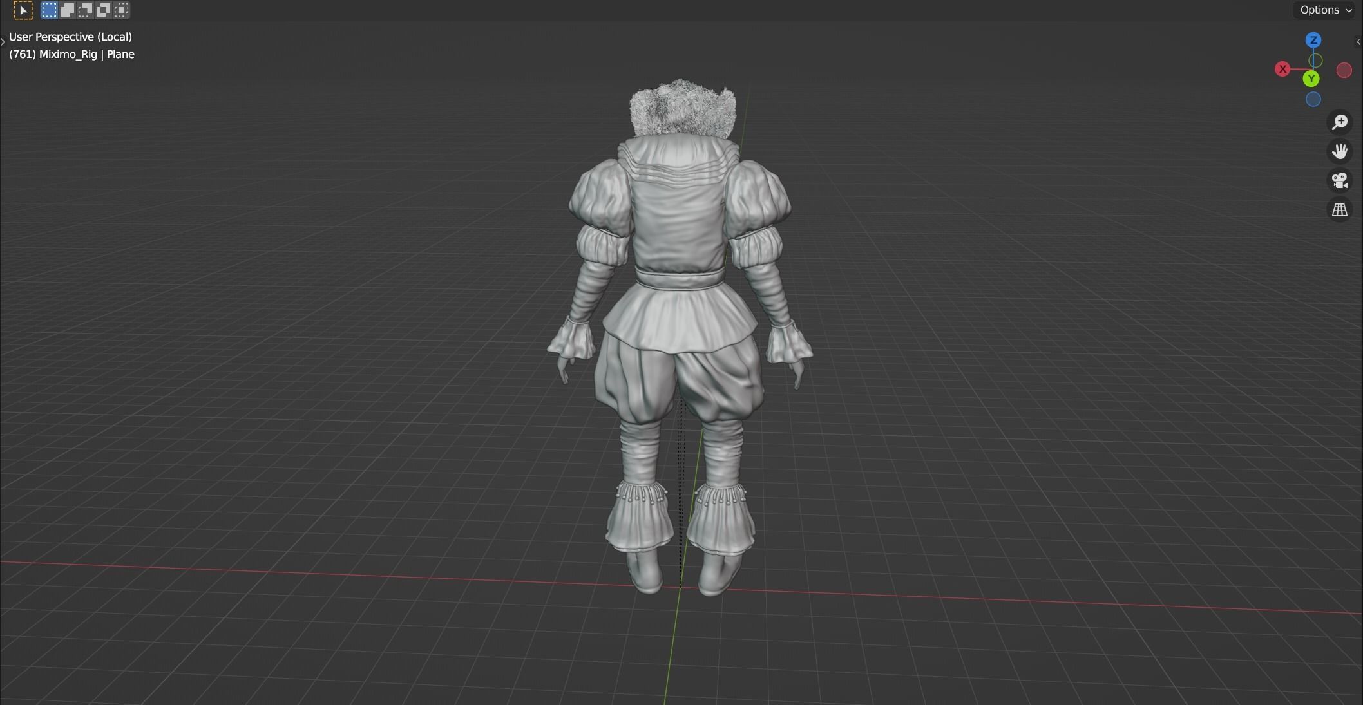Expand the right sidebar arrow
This screenshot has height=705, width=1363.
pyautogui.click(x=1358, y=42)
